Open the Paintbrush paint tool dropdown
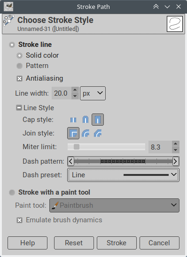This screenshot has width=187, height=257. (114, 205)
